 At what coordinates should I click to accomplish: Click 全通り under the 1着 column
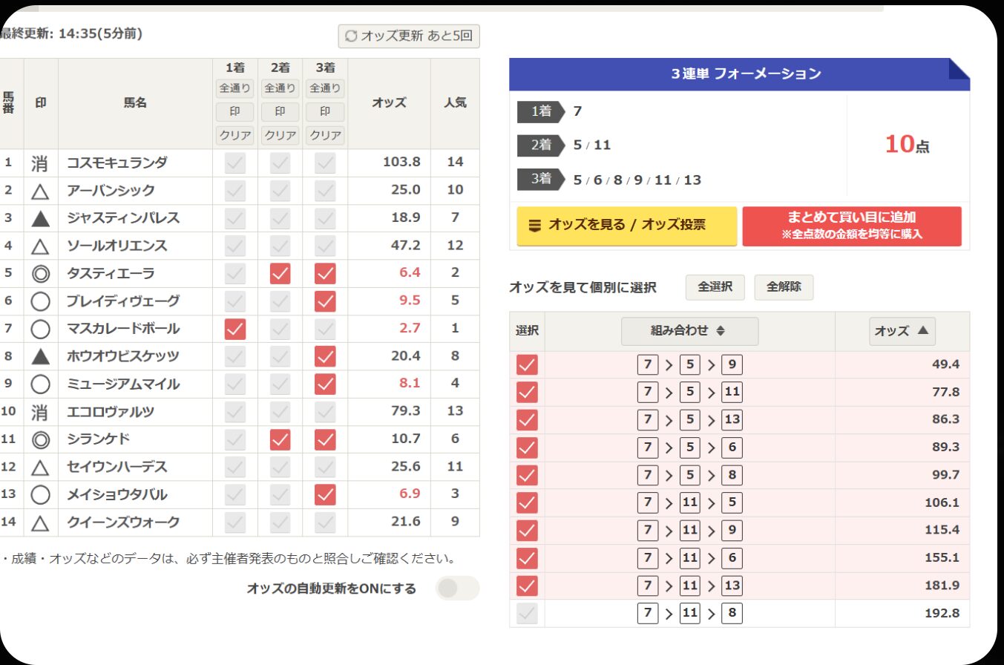[234, 88]
